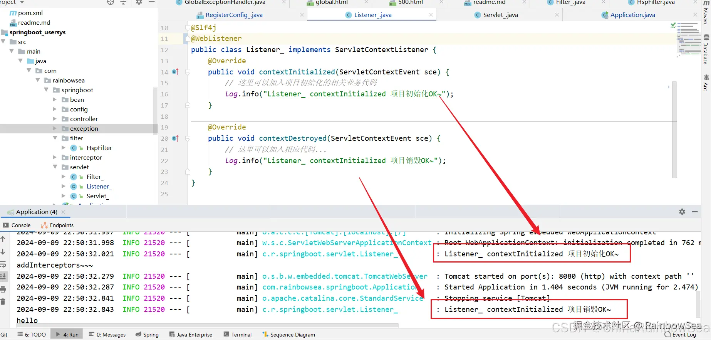Screen dimensions: 711x340
Task: Expand the controller package
Action: 55,119
